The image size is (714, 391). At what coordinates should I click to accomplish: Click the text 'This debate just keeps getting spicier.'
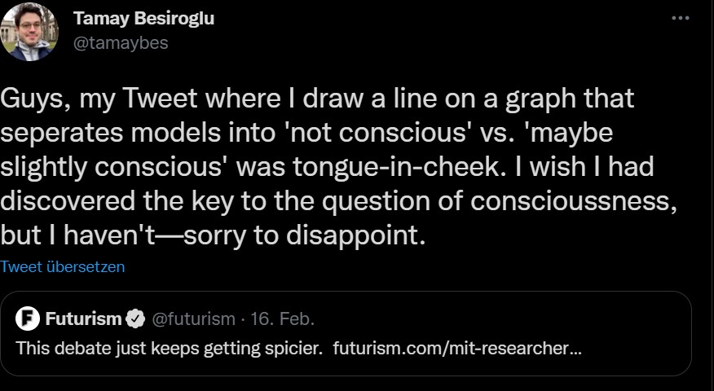pyautogui.click(x=170, y=348)
